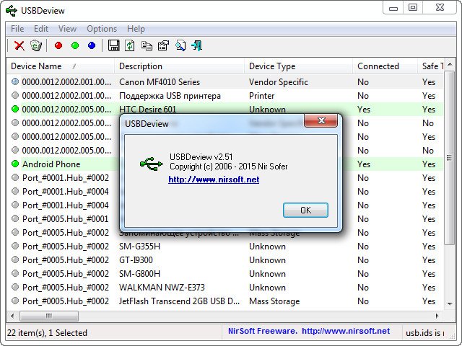Click the refresh toolbar icon

click(x=130, y=45)
